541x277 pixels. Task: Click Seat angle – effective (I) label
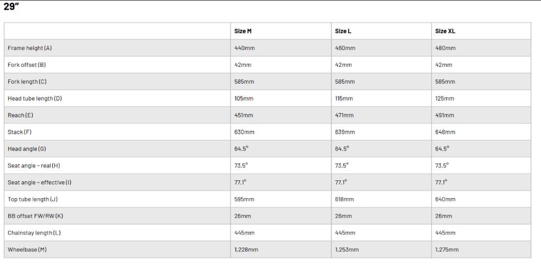(x=39, y=182)
